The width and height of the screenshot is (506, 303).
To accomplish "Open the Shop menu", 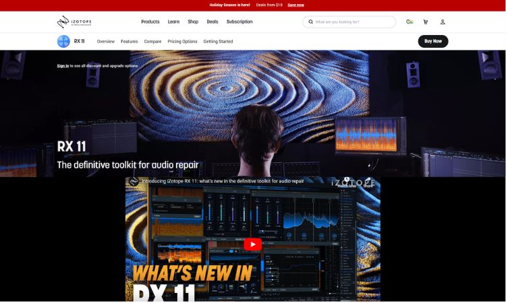I will pyautogui.click(x=193, y=22).
